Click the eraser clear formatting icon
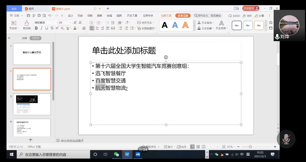The image size is (306, 162). pos(84,28)
